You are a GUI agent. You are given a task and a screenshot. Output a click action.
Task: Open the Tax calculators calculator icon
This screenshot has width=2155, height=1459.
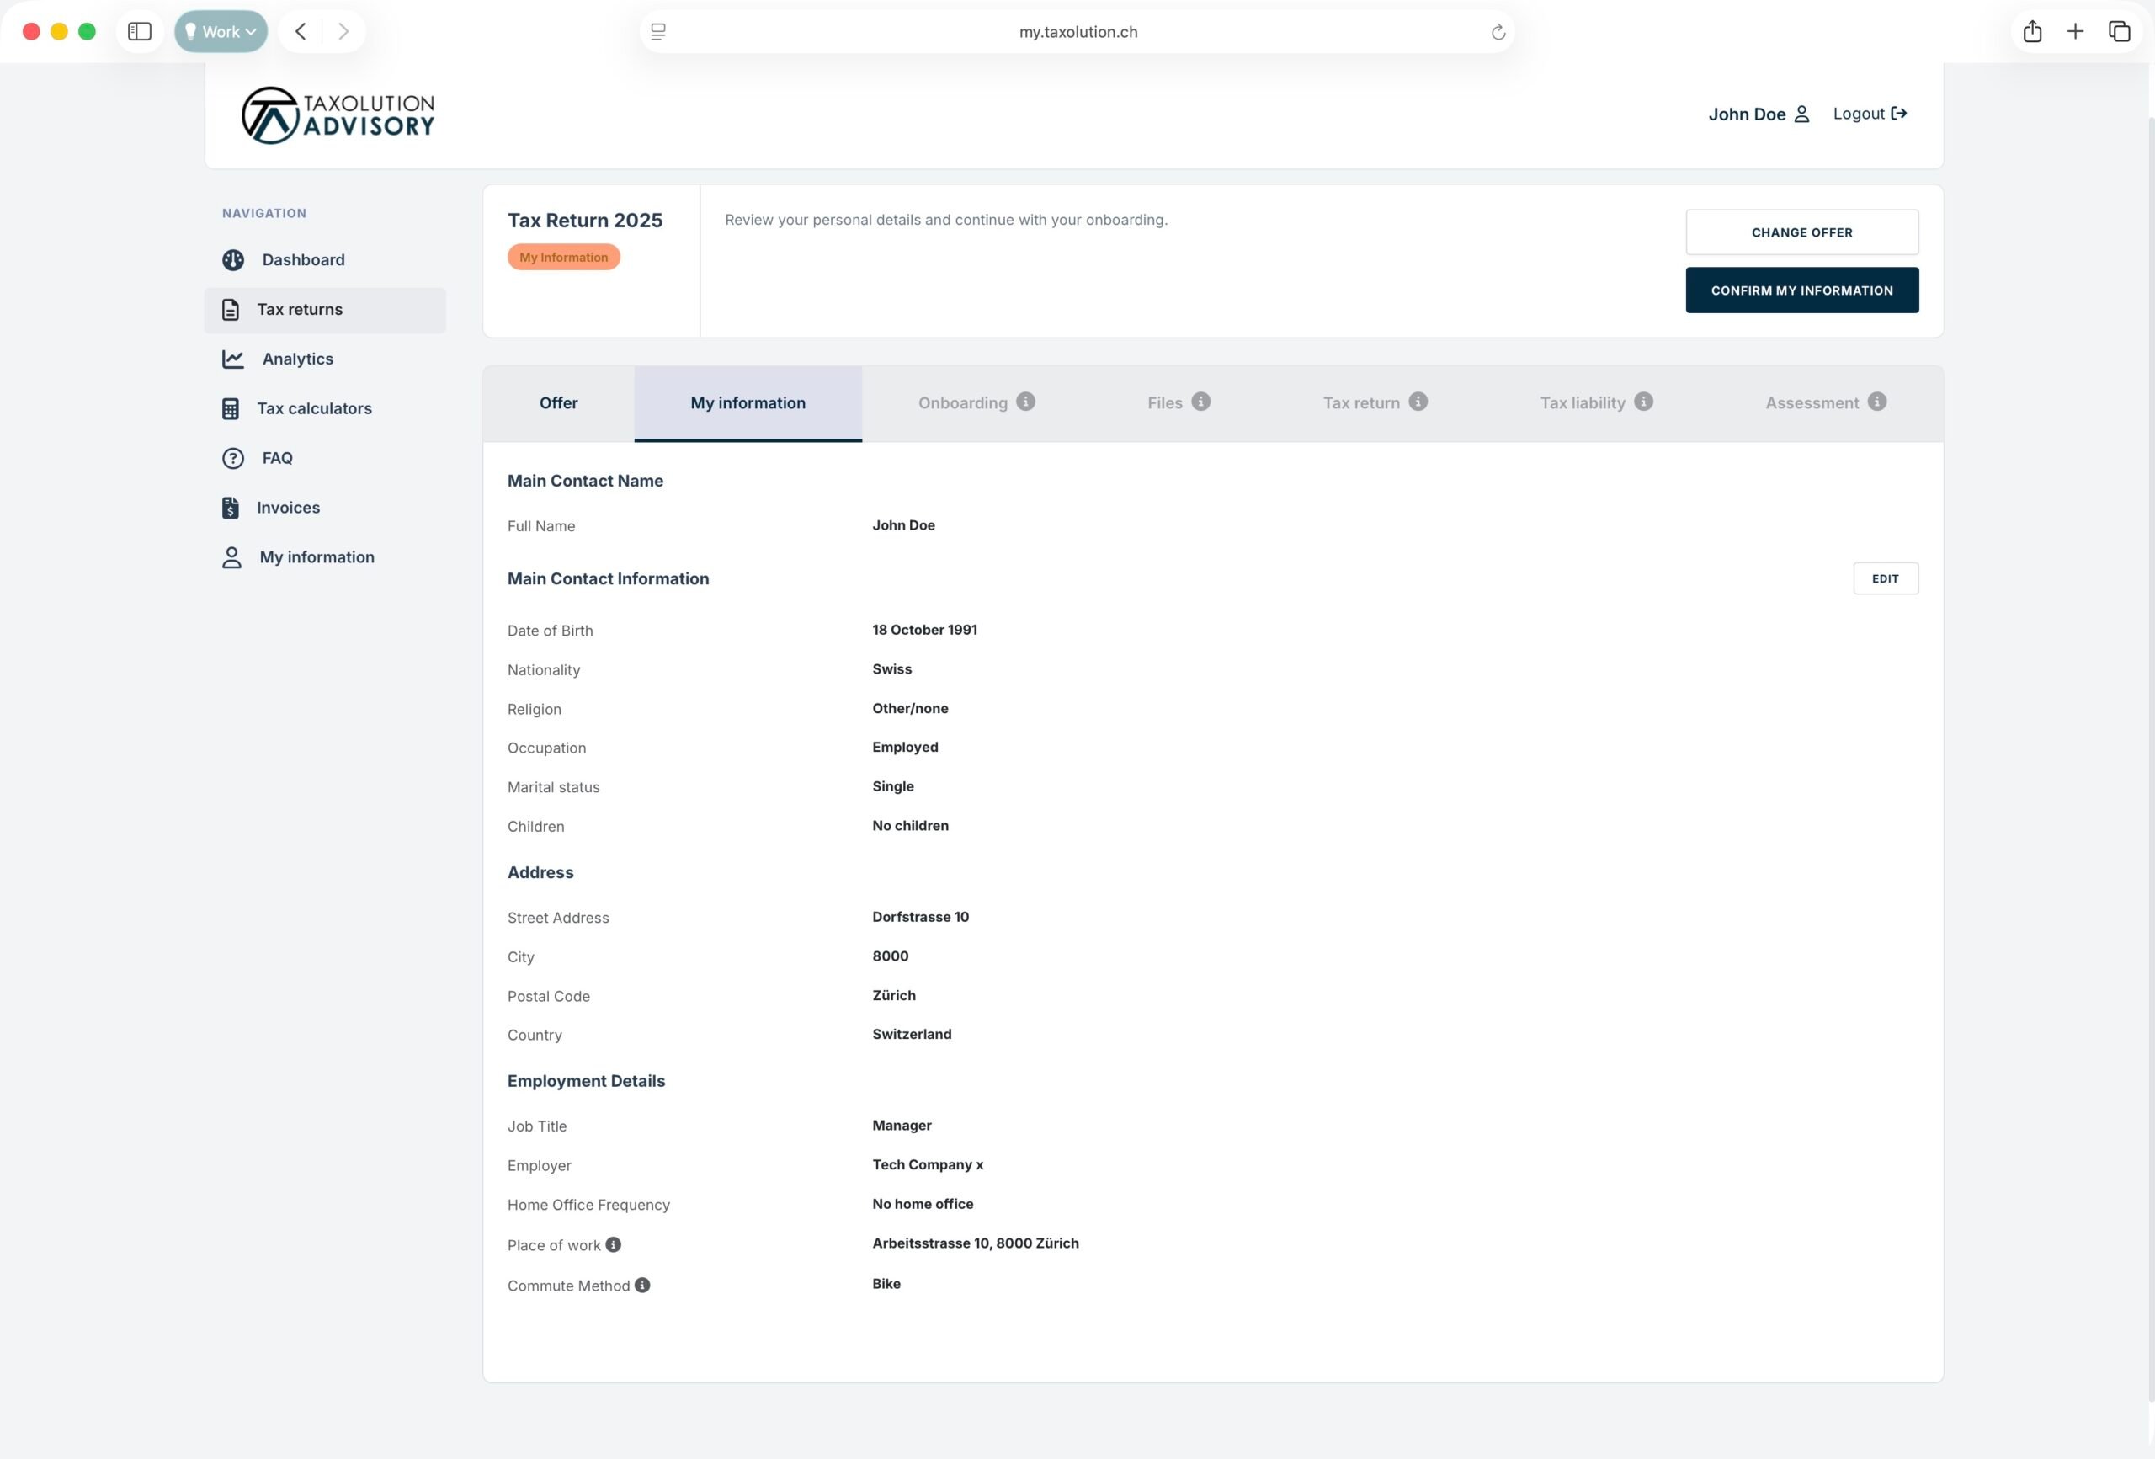(x=231, y=408)
